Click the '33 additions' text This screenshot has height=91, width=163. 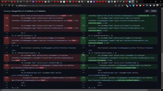pyautogui.click(x=29, y=11)
